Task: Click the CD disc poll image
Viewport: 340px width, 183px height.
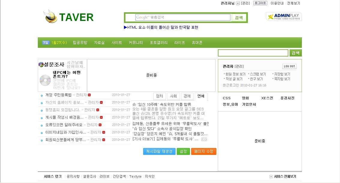Action: [x=45, y=80]
